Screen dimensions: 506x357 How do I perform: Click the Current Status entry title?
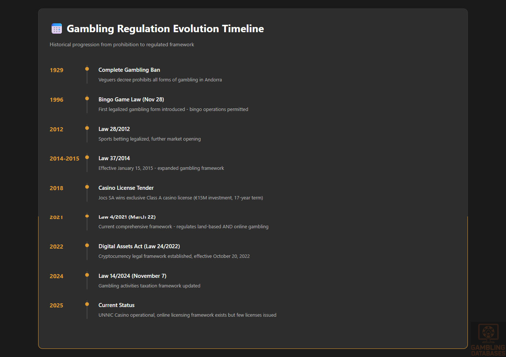116,305
